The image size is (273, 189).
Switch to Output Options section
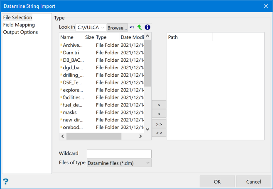pos(21,32)
